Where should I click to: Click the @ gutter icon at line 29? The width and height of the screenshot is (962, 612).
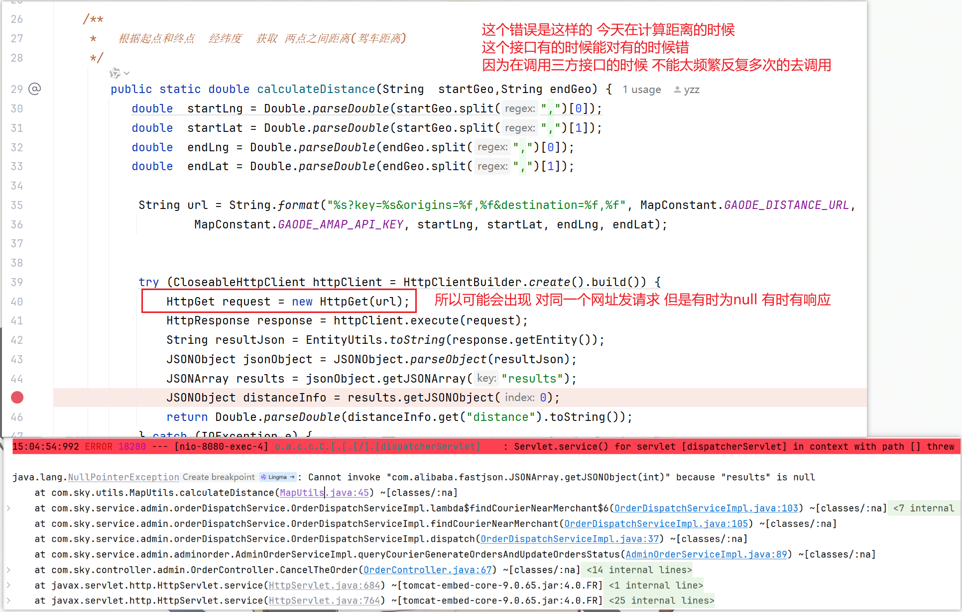(34, 89)
